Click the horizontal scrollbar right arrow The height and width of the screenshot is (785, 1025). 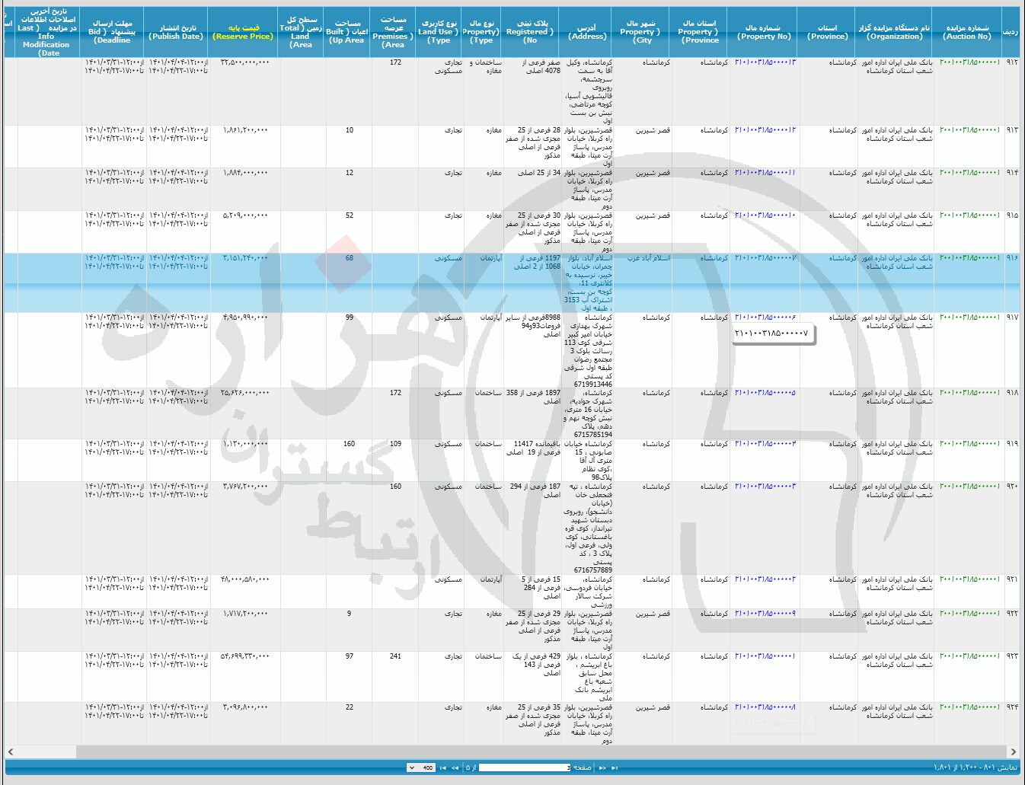[1013, 751]
